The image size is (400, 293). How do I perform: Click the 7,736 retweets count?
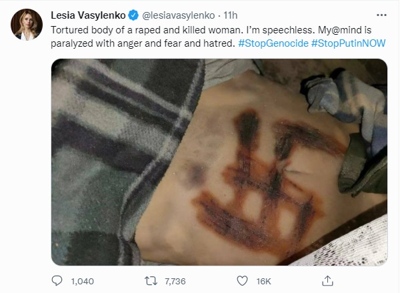tap(175, 281)
